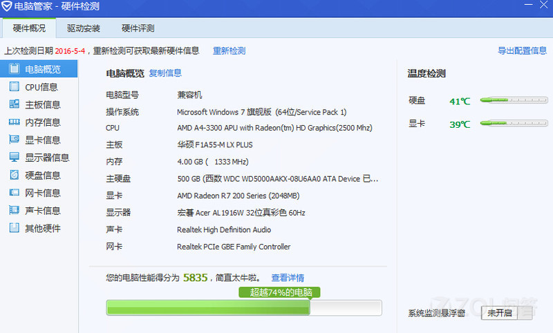Screen dimensions: 553x333
Task: Select the 显示器信息 monitor icon
Action: click(14, 158)
